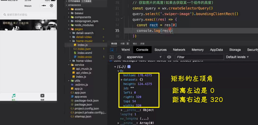The image size is (258, 125).
Task: Toggle the console sidebar panel icon
Action: click(112, 57)
